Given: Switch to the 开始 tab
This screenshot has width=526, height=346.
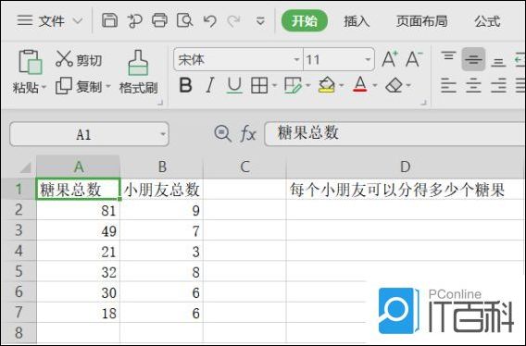Looking at the screenshot, I should coord(305,20).
